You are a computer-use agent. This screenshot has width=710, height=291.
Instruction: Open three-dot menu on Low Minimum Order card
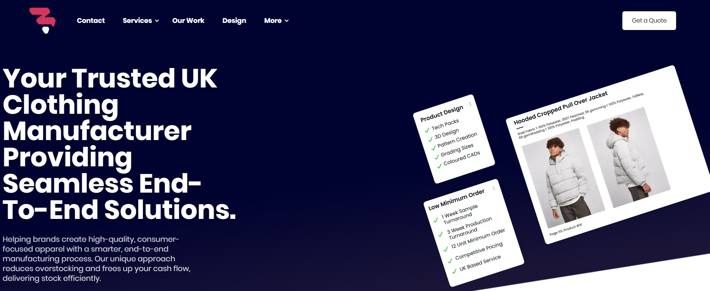pyautogui.click(x=494, y=188)
